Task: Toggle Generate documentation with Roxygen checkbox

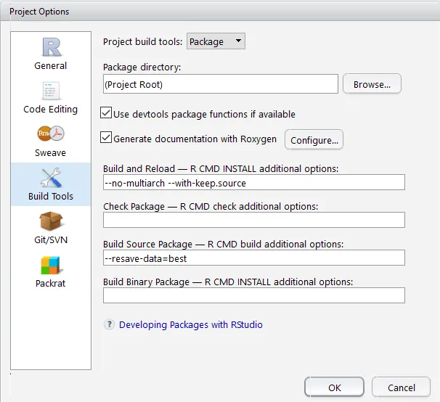Action: [106, 137]
